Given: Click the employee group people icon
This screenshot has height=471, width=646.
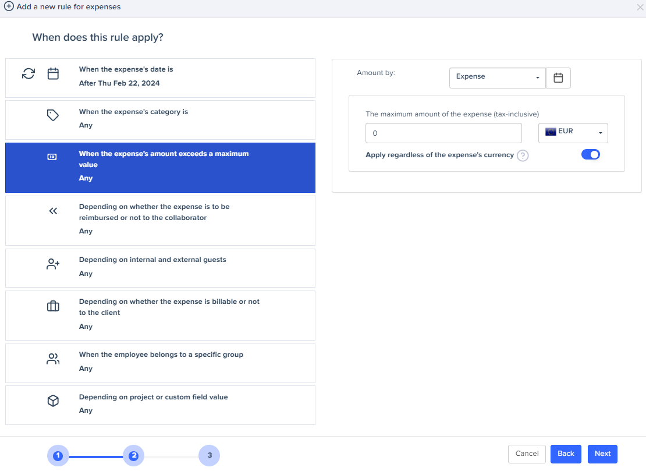Looking at the screenshot, I should click(x=53, y=359).
